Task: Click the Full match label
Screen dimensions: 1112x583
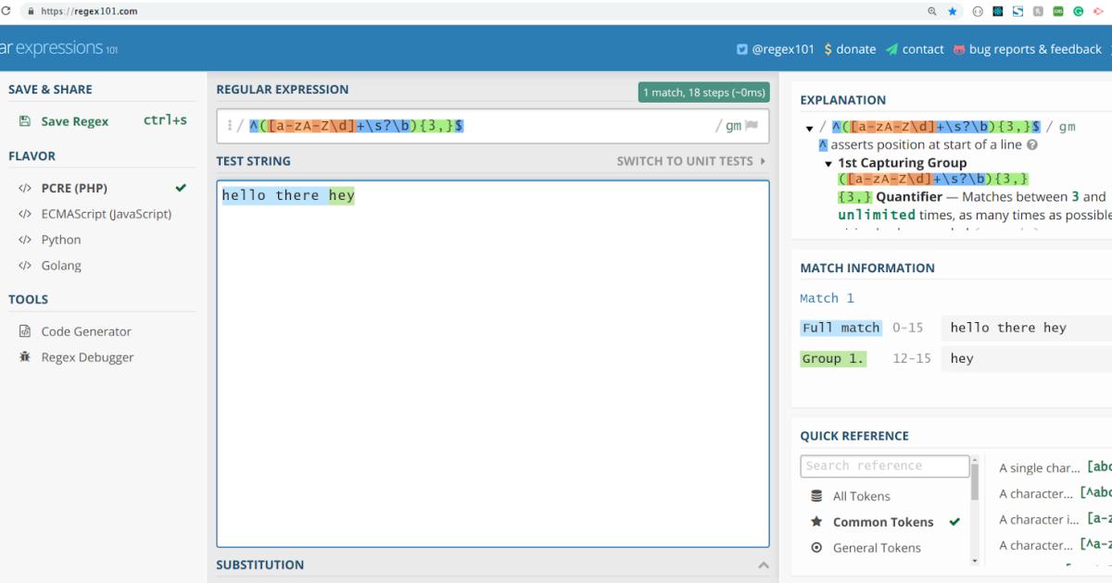Action: tap(841, 328)
